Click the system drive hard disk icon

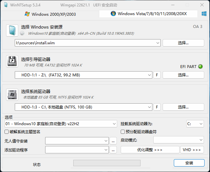tap(12, 95)
